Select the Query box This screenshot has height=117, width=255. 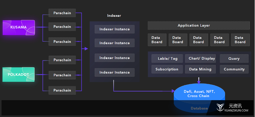click(x=234, y=58)
